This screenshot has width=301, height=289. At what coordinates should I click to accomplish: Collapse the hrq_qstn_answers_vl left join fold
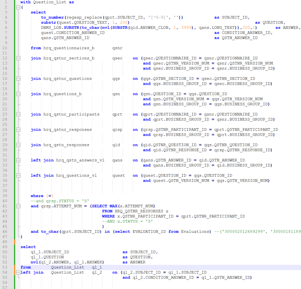pyautogui.click(x=18, y=160)
